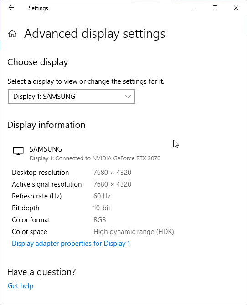Viewport: 247px width, 305px height.
Task: Click the Connected to NVIDIA GeForce RTX 3070 text
Action: tap(108, 158)
